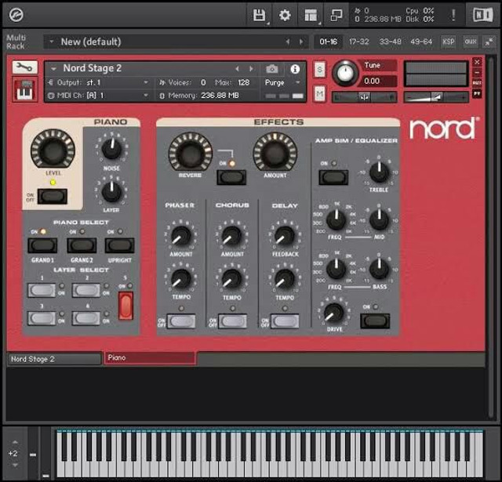
Task: Select the GRAND1 piano button
Action: point(42,245)
